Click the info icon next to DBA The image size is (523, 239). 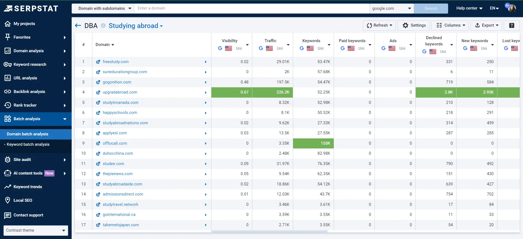click(103, 26)
